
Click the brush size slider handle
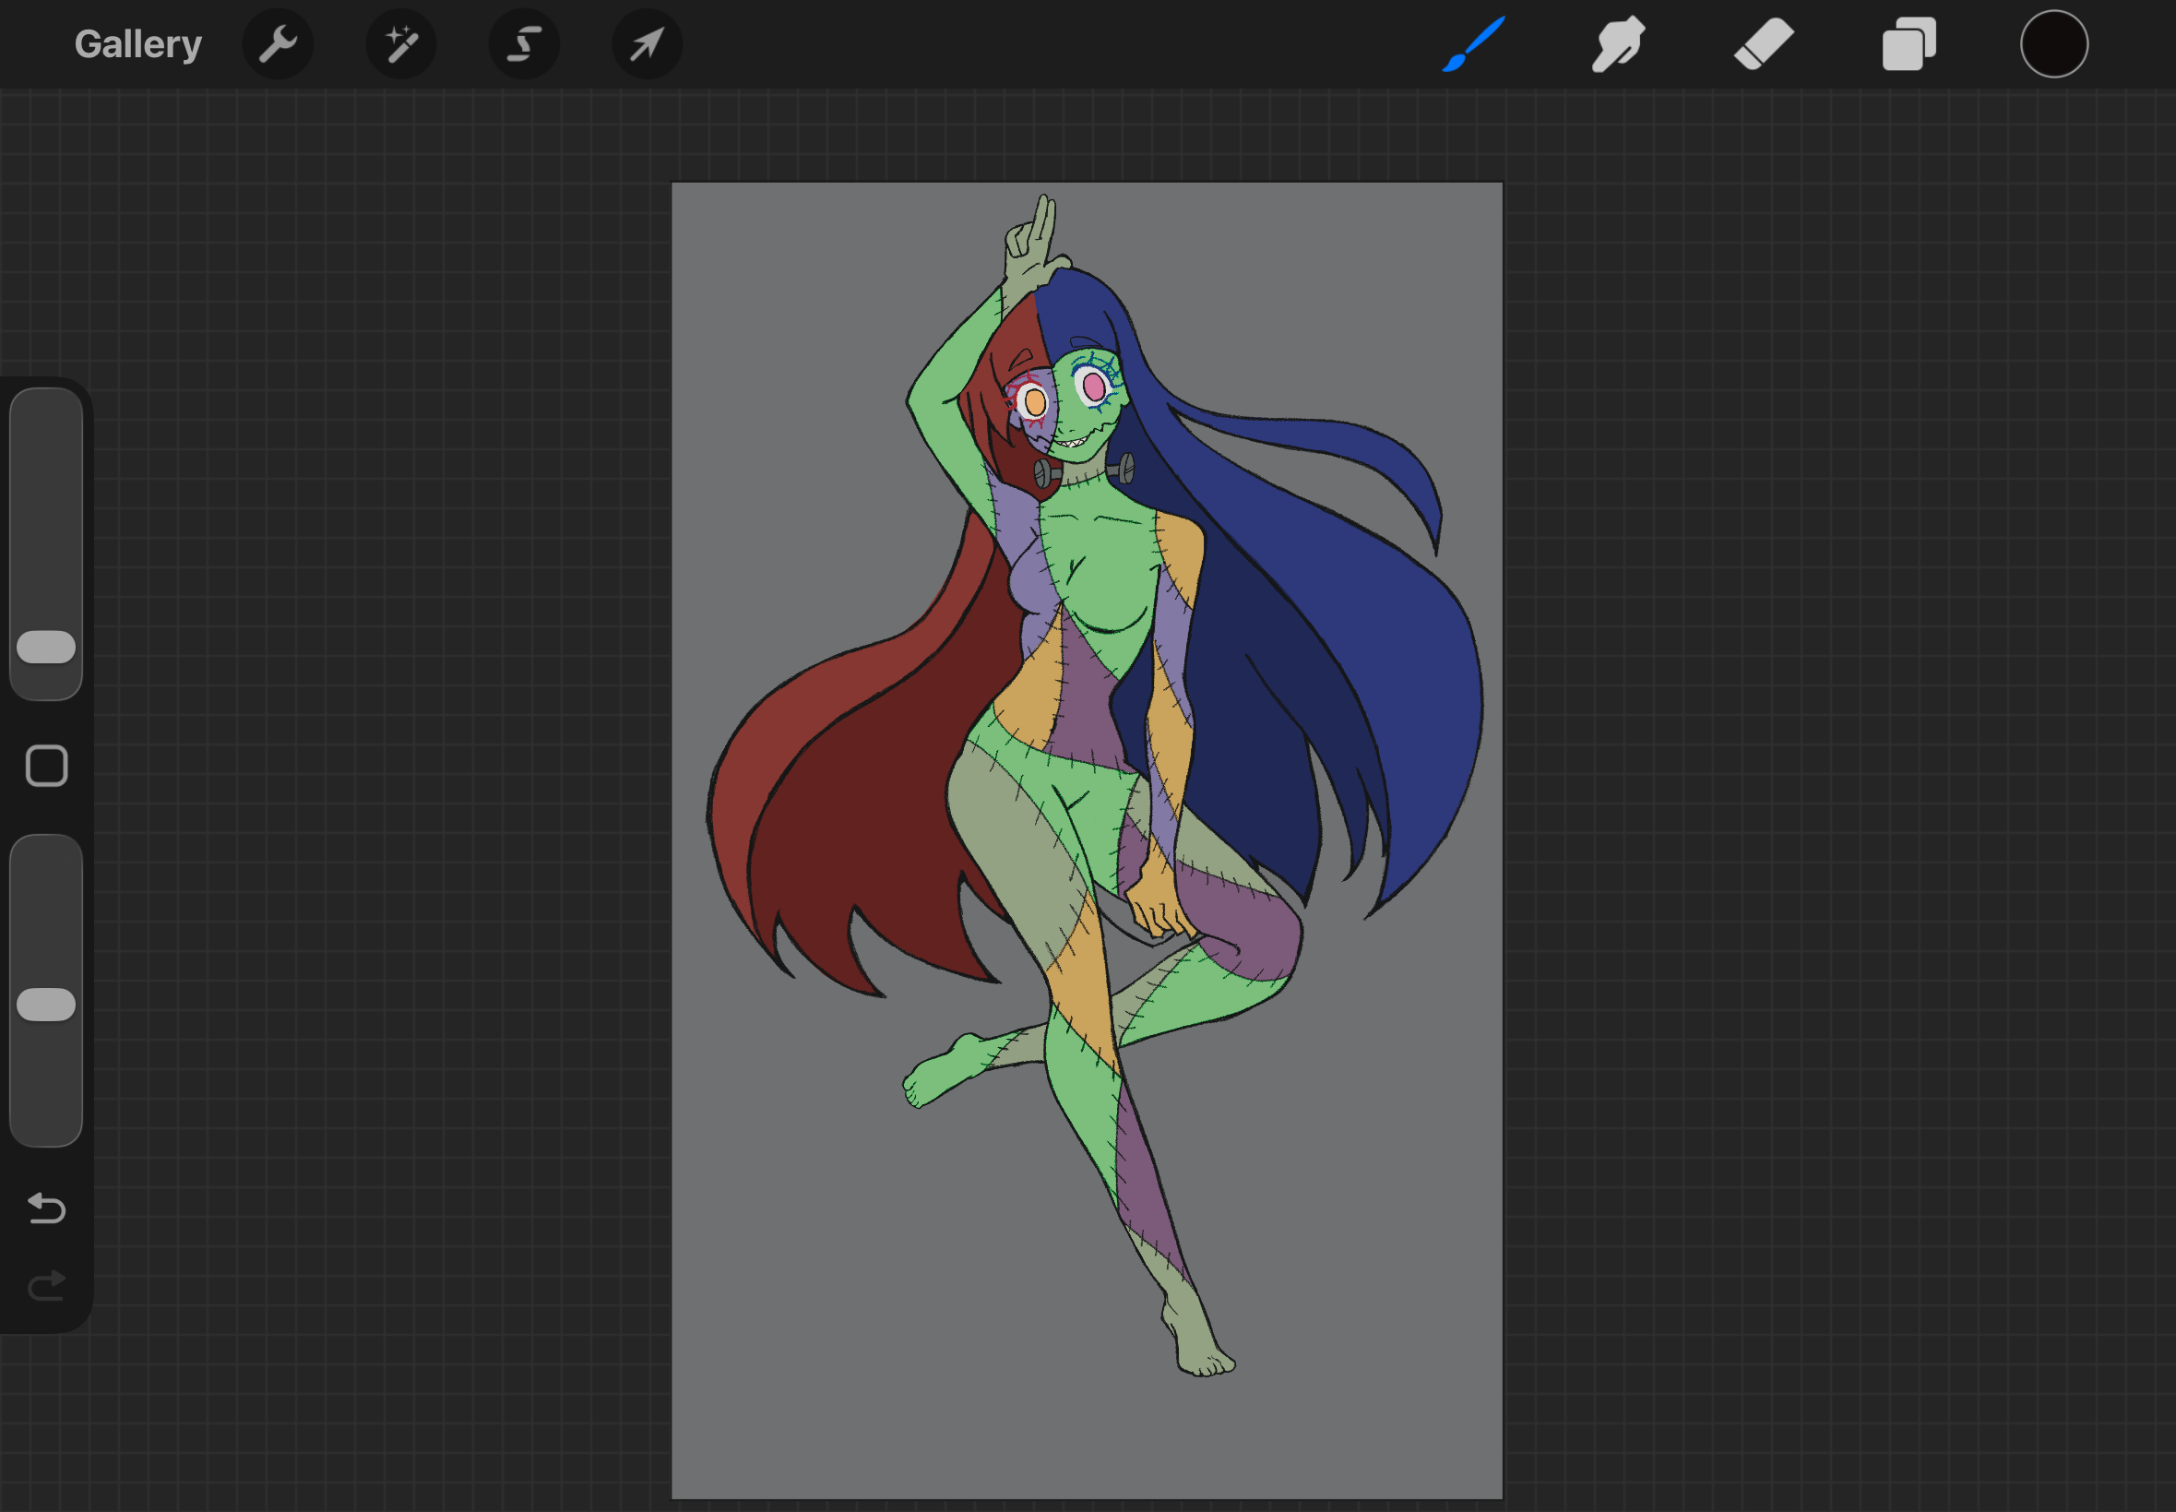pyautogui.click(x=46, y=647)
